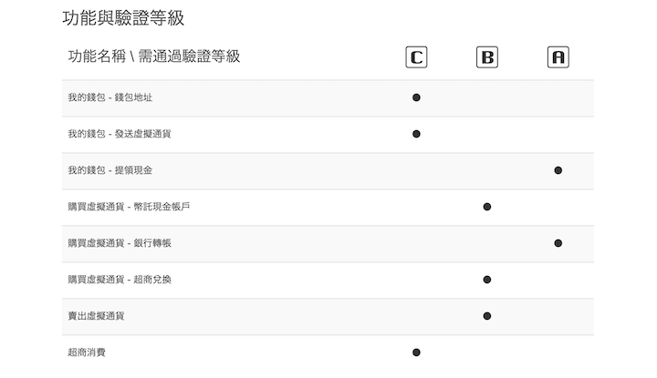The height and width of the screenshot is (378, 657).
Task: Select the 超商消費 row label
Action: [87, 352]
